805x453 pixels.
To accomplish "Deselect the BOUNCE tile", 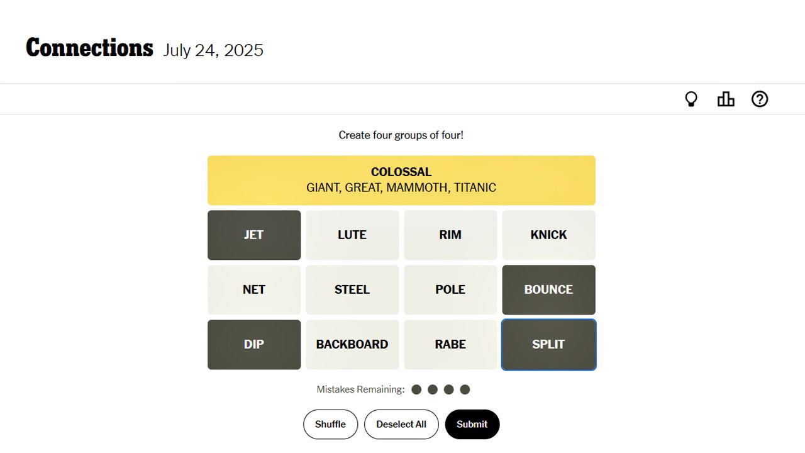I will [548, 289].
